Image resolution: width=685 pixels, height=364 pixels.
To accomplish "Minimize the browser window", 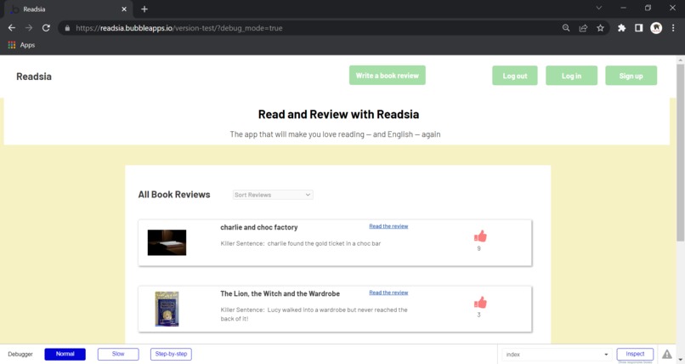I will pyautogui.click(x=624, y=8).
